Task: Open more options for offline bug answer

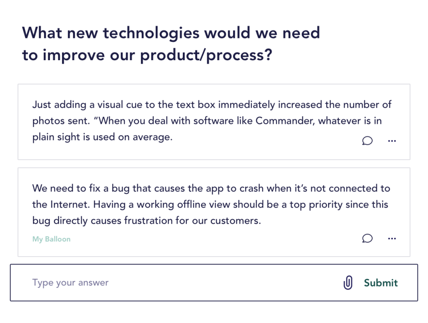Action: point(392,238)
